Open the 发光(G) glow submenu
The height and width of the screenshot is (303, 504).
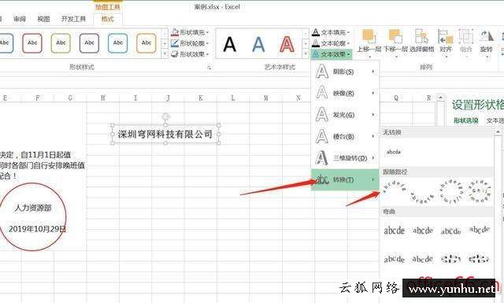click(345, 115)
